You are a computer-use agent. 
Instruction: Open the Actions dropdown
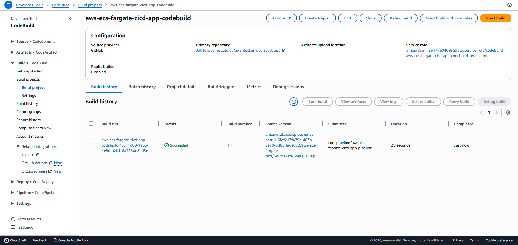[281, 18]
